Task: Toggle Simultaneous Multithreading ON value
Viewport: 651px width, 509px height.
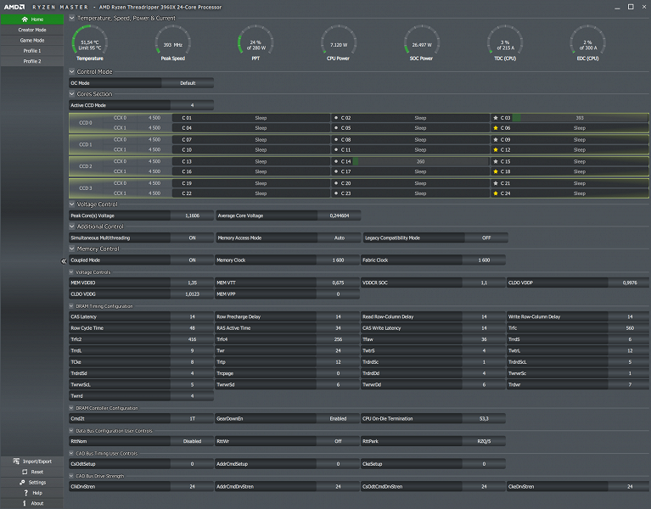Action: [192, 238]
